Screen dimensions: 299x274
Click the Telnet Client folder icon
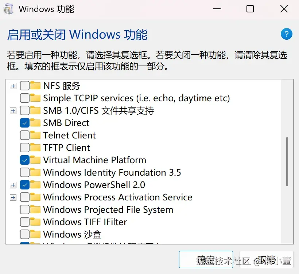(35, 136)
